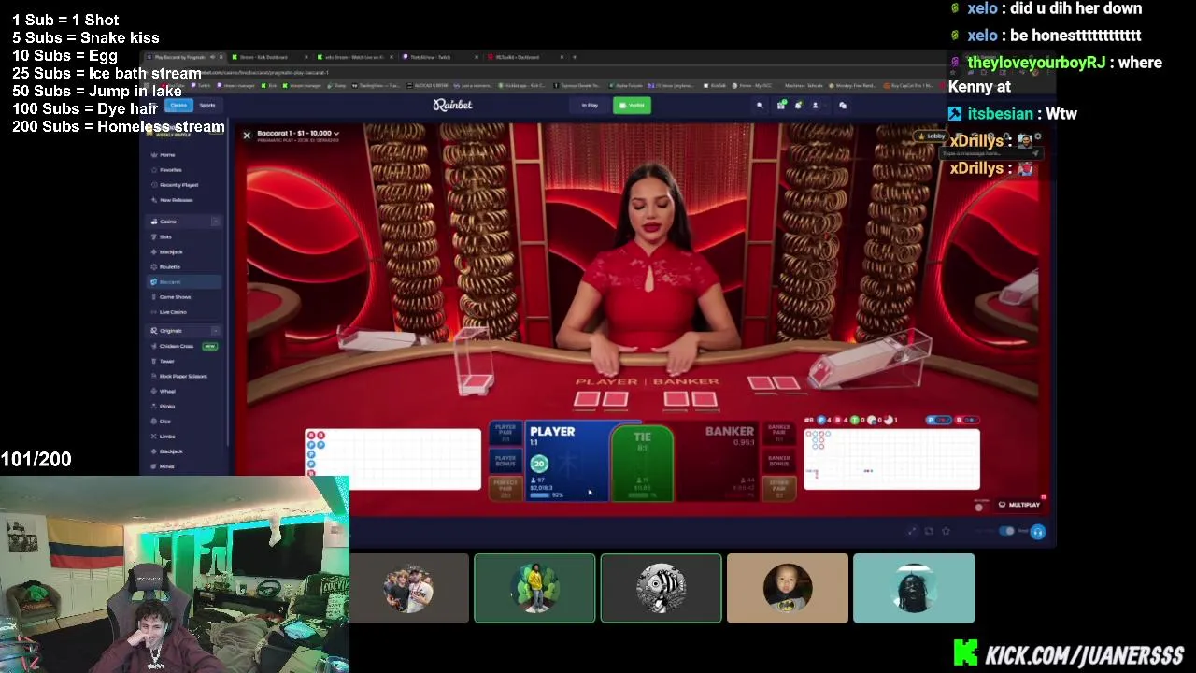Favorite this game with the star icon
Screen dimensions: 1196x673
pyautogui.click(x=946, y=531)
